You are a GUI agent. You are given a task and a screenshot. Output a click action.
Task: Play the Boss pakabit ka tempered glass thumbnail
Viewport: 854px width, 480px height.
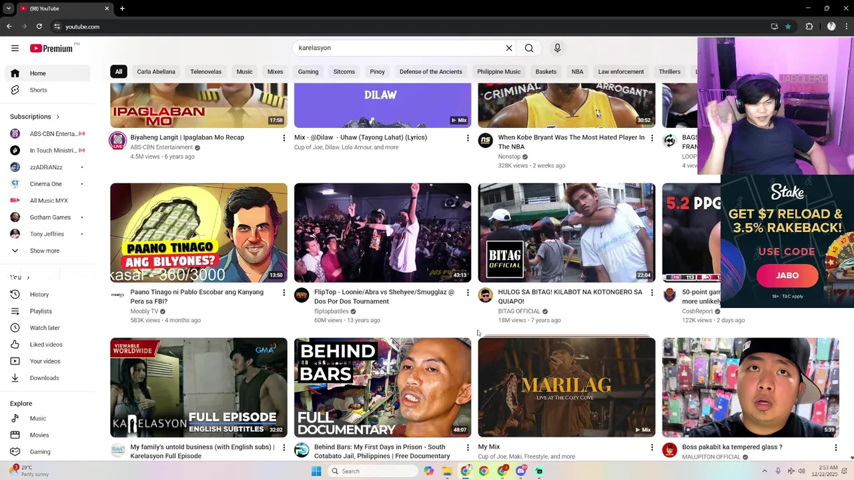[751, 387]
